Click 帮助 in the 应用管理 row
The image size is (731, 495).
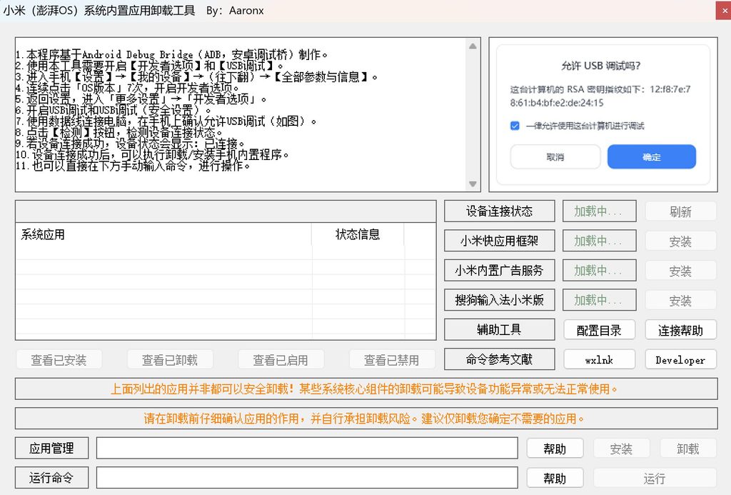point(555,449)
